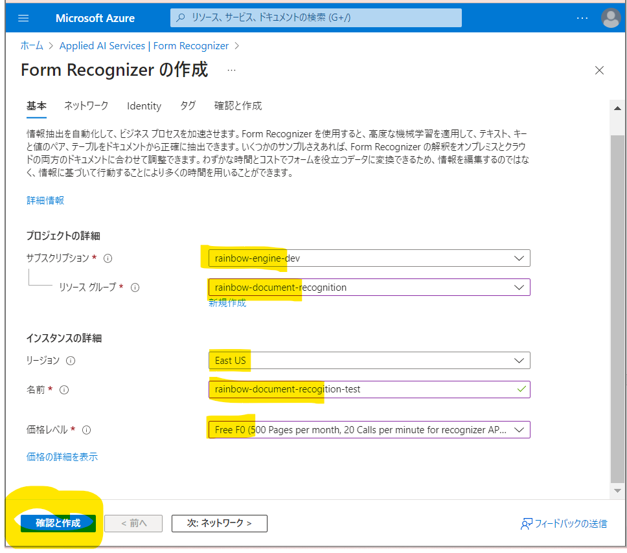Open フィードバックの送信 link

[x=571, y=524]
